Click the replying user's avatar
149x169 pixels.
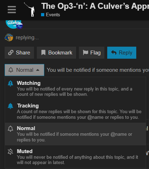coord(9,37)
